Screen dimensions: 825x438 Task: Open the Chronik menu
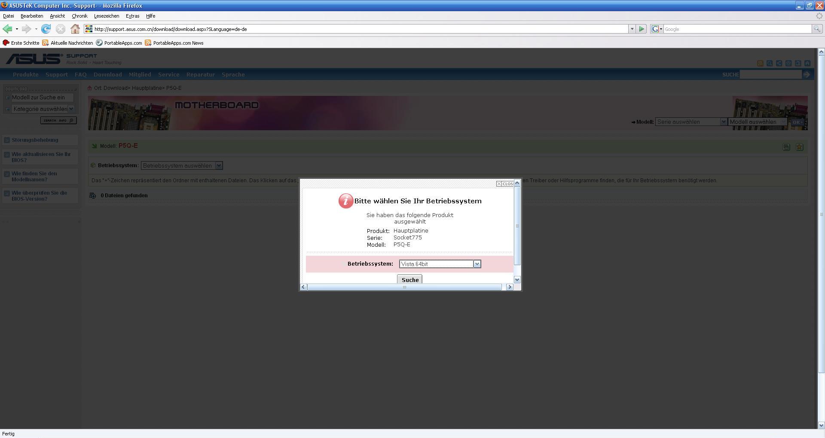[x=79, y=16]
